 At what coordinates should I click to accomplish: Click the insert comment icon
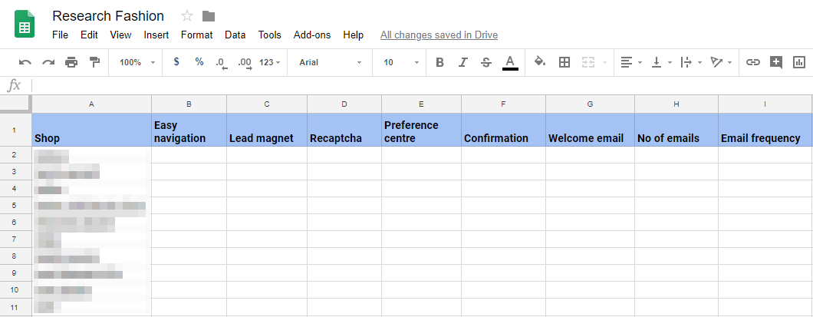[776, 62]
